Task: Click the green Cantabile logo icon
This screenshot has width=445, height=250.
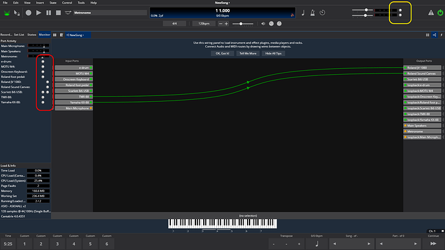Action: 7,13
